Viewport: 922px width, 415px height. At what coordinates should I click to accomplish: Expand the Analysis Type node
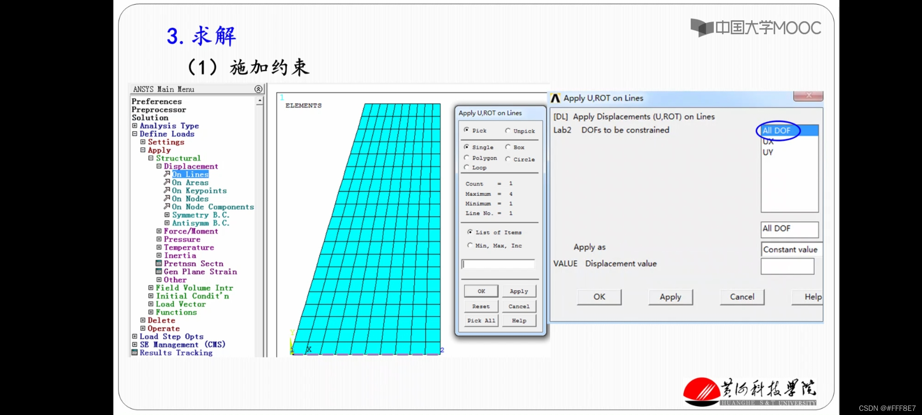tap(134, 126)
